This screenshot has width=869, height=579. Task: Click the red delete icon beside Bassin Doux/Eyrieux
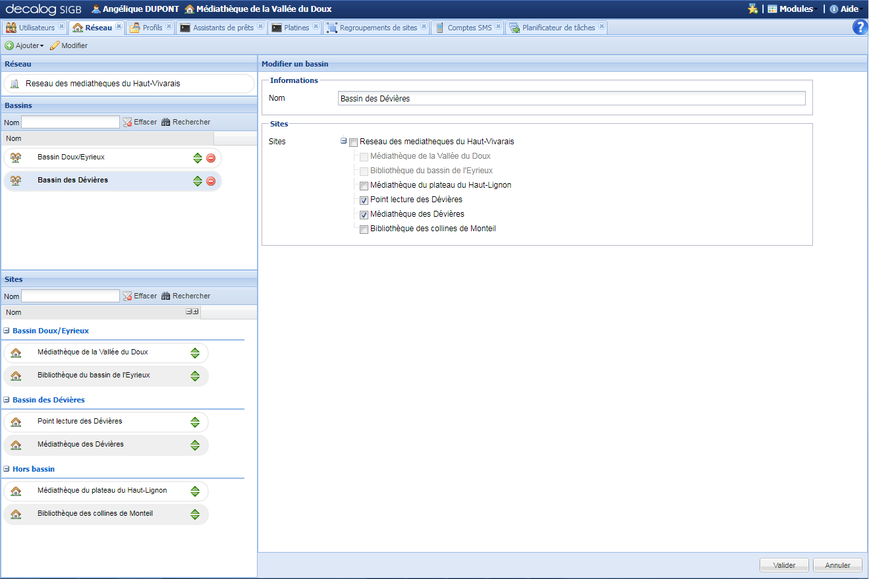(210, 158)
